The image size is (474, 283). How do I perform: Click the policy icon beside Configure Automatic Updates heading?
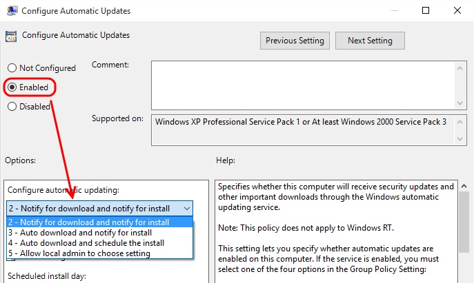pyautogui.click(x=12, y=36)
